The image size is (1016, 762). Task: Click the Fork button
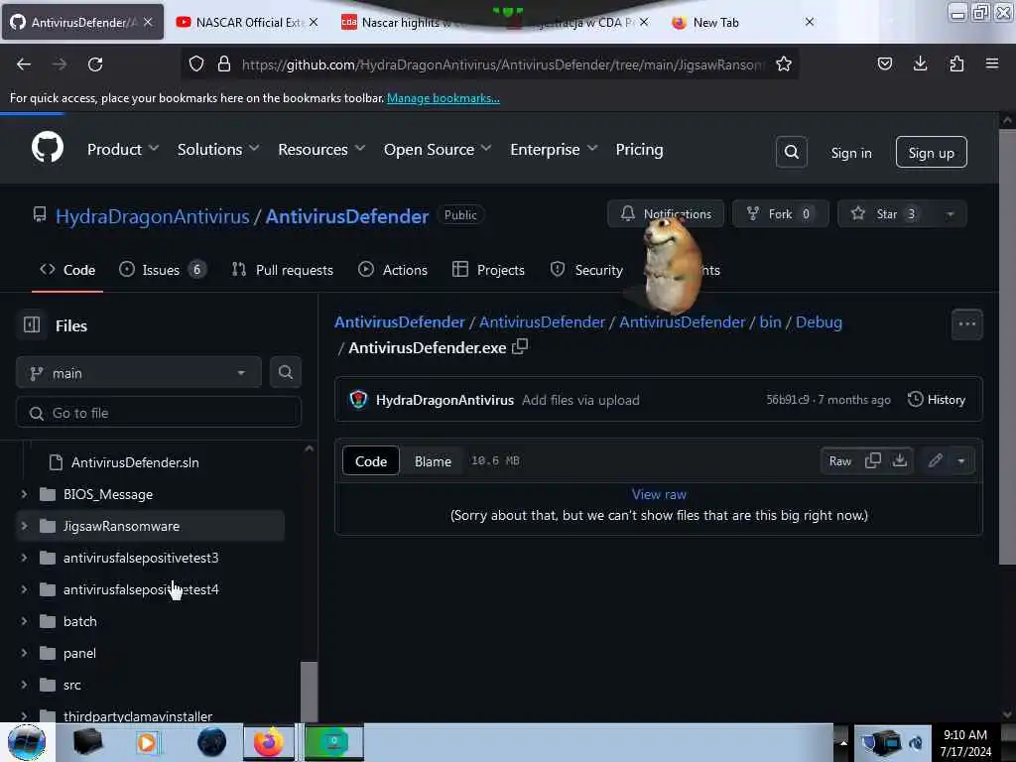coord(780,214)
